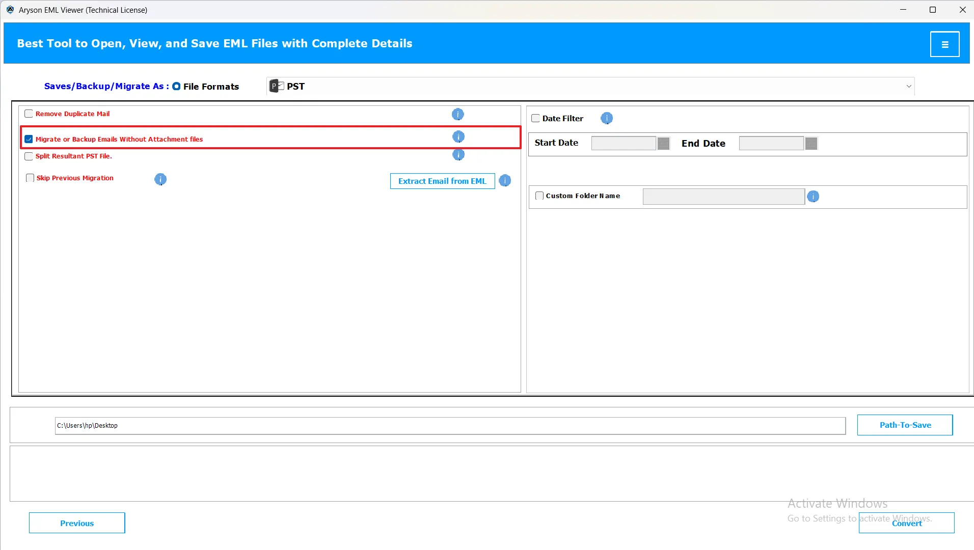Click info icon for Without Attachment option

[x=458, y=136]
